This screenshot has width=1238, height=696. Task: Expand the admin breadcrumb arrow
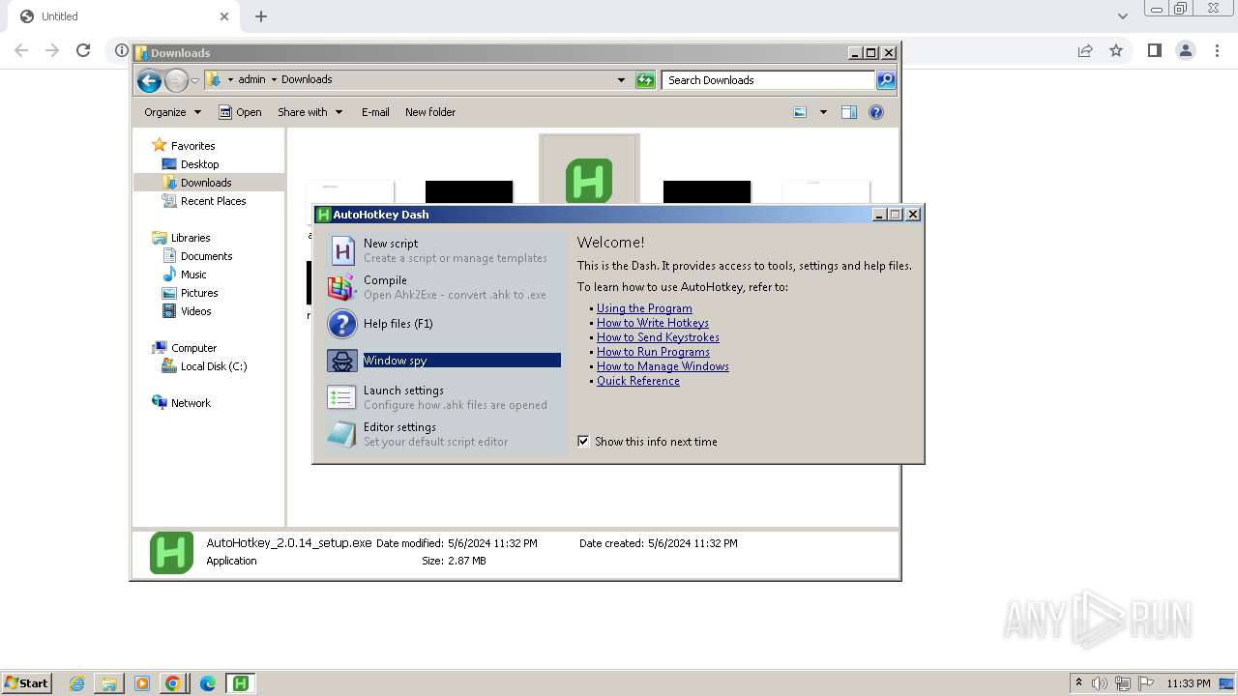click(274, 79)
